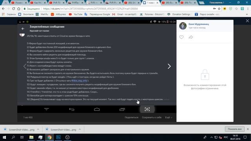Screen dimensions: 251x141
Task: Open Chrome menu three dots
Action: (248, 9)
